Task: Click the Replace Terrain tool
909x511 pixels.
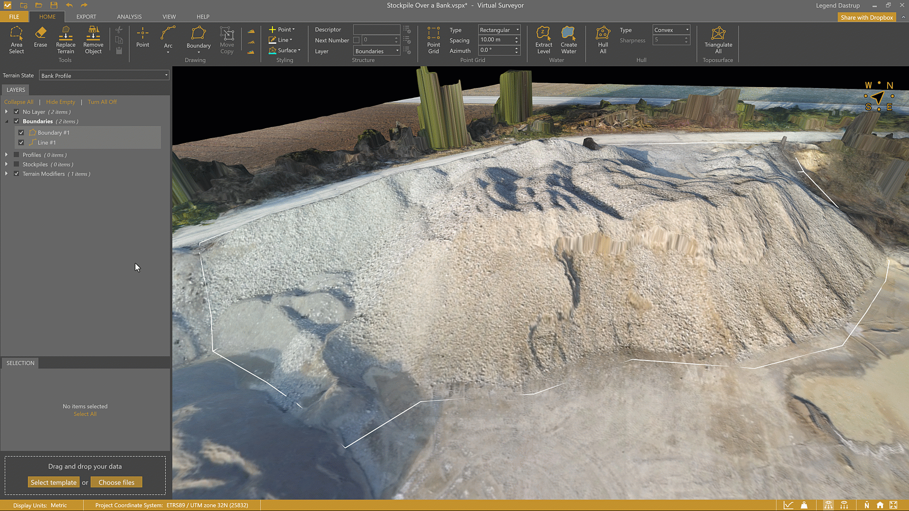Action: click(x=65, y=40)
